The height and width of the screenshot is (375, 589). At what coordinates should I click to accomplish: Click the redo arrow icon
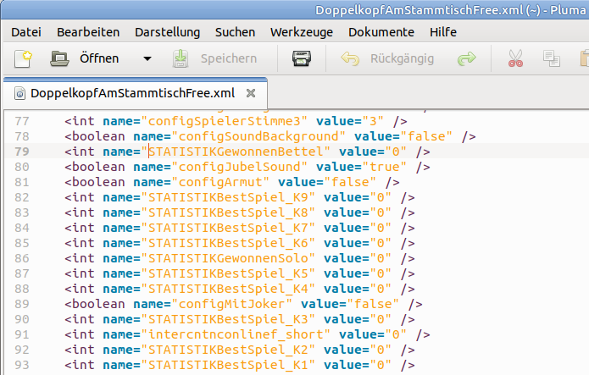click(x=466, y=59)
